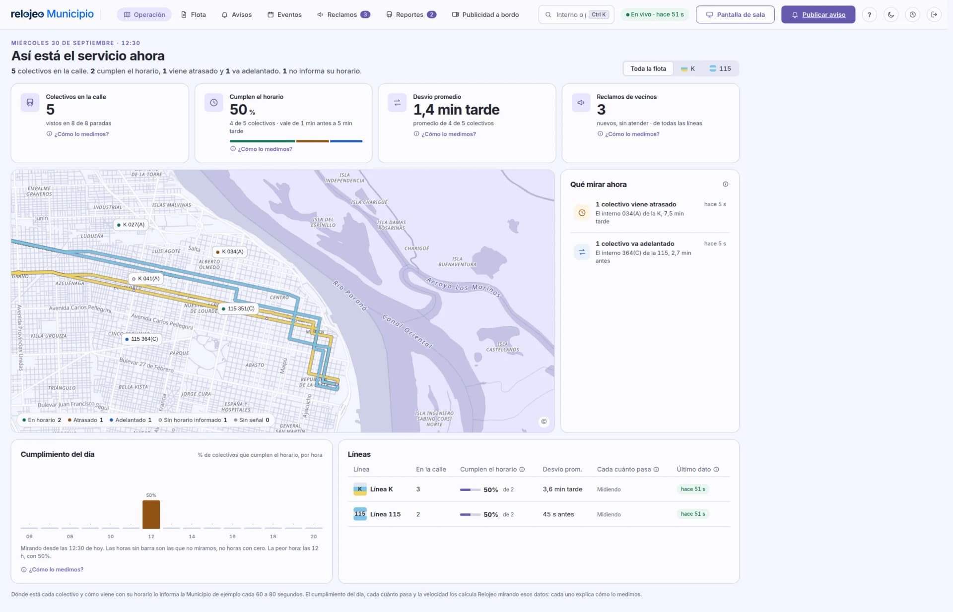The height and width of the screenshot is (612, 953).
Task: Select bus marker 115 351(C) on map
Action: click(238, 308)
